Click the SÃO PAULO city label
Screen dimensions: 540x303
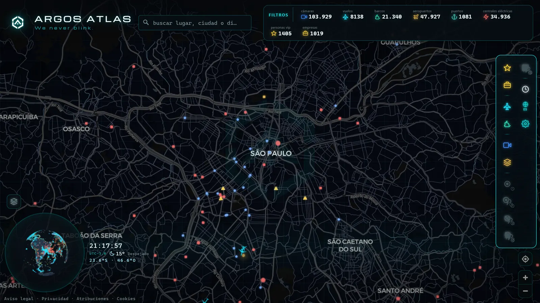(271, 154)
